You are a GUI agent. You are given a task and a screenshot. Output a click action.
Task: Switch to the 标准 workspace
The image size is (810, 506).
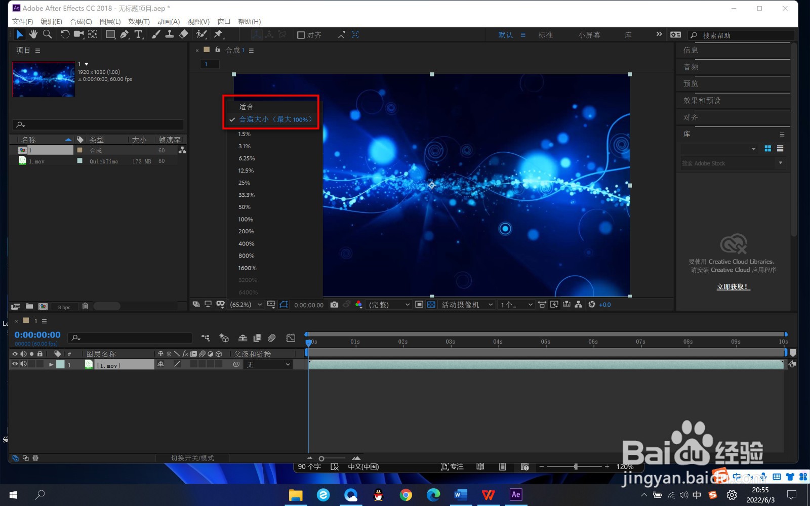546,35
